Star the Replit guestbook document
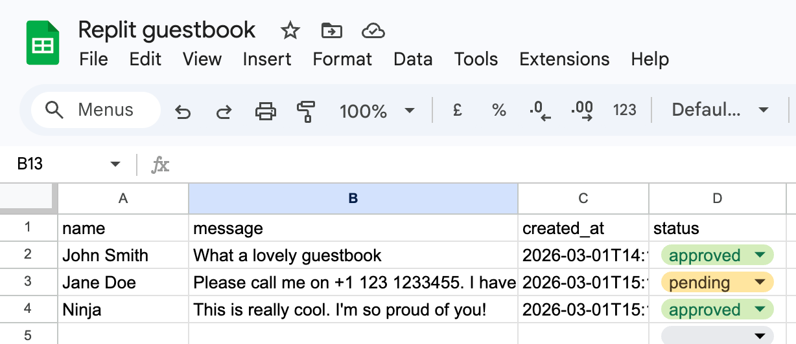Image resolution: width=796 pixels, height=344 pixels. pos(290,30)
